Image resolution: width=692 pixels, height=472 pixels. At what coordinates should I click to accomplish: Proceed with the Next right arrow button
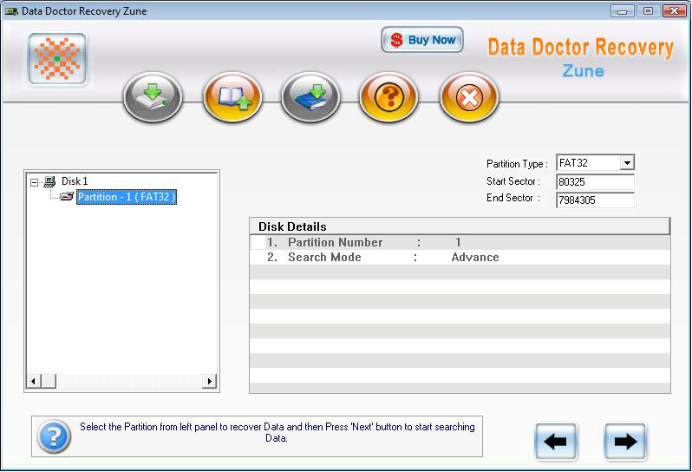625,441
